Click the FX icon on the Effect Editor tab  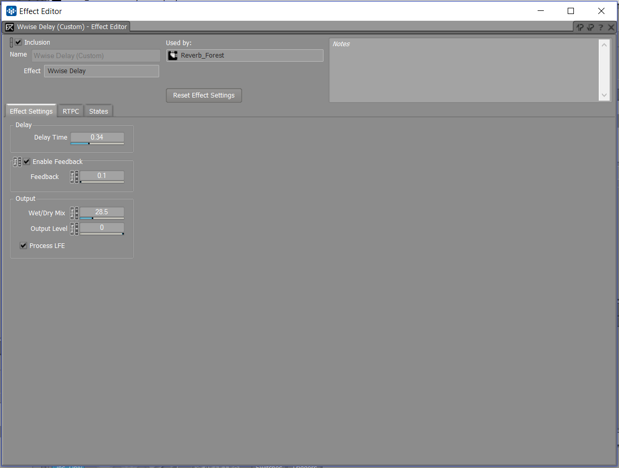[9, 27]
